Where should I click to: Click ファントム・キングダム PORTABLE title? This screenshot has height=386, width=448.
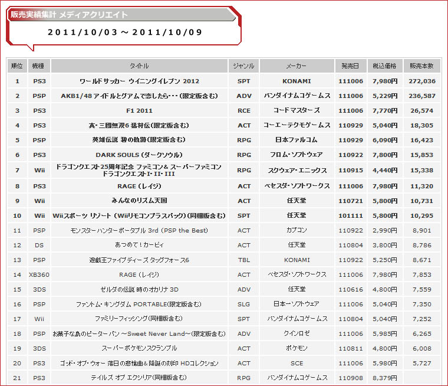[x=139, y=304]
